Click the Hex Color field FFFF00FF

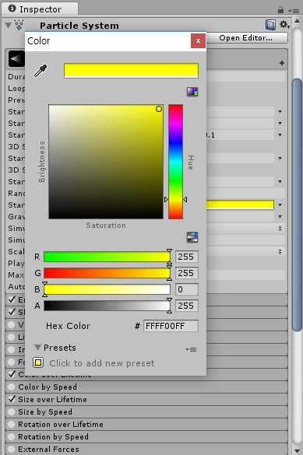(x=171, y=326)
